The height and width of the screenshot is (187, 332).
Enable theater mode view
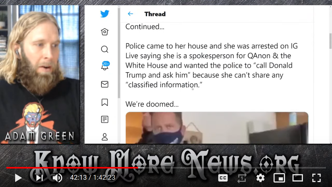298,178
